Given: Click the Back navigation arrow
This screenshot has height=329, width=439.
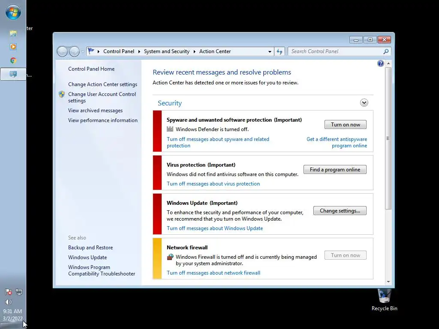Looking at the screenshot, I should 63,51.
